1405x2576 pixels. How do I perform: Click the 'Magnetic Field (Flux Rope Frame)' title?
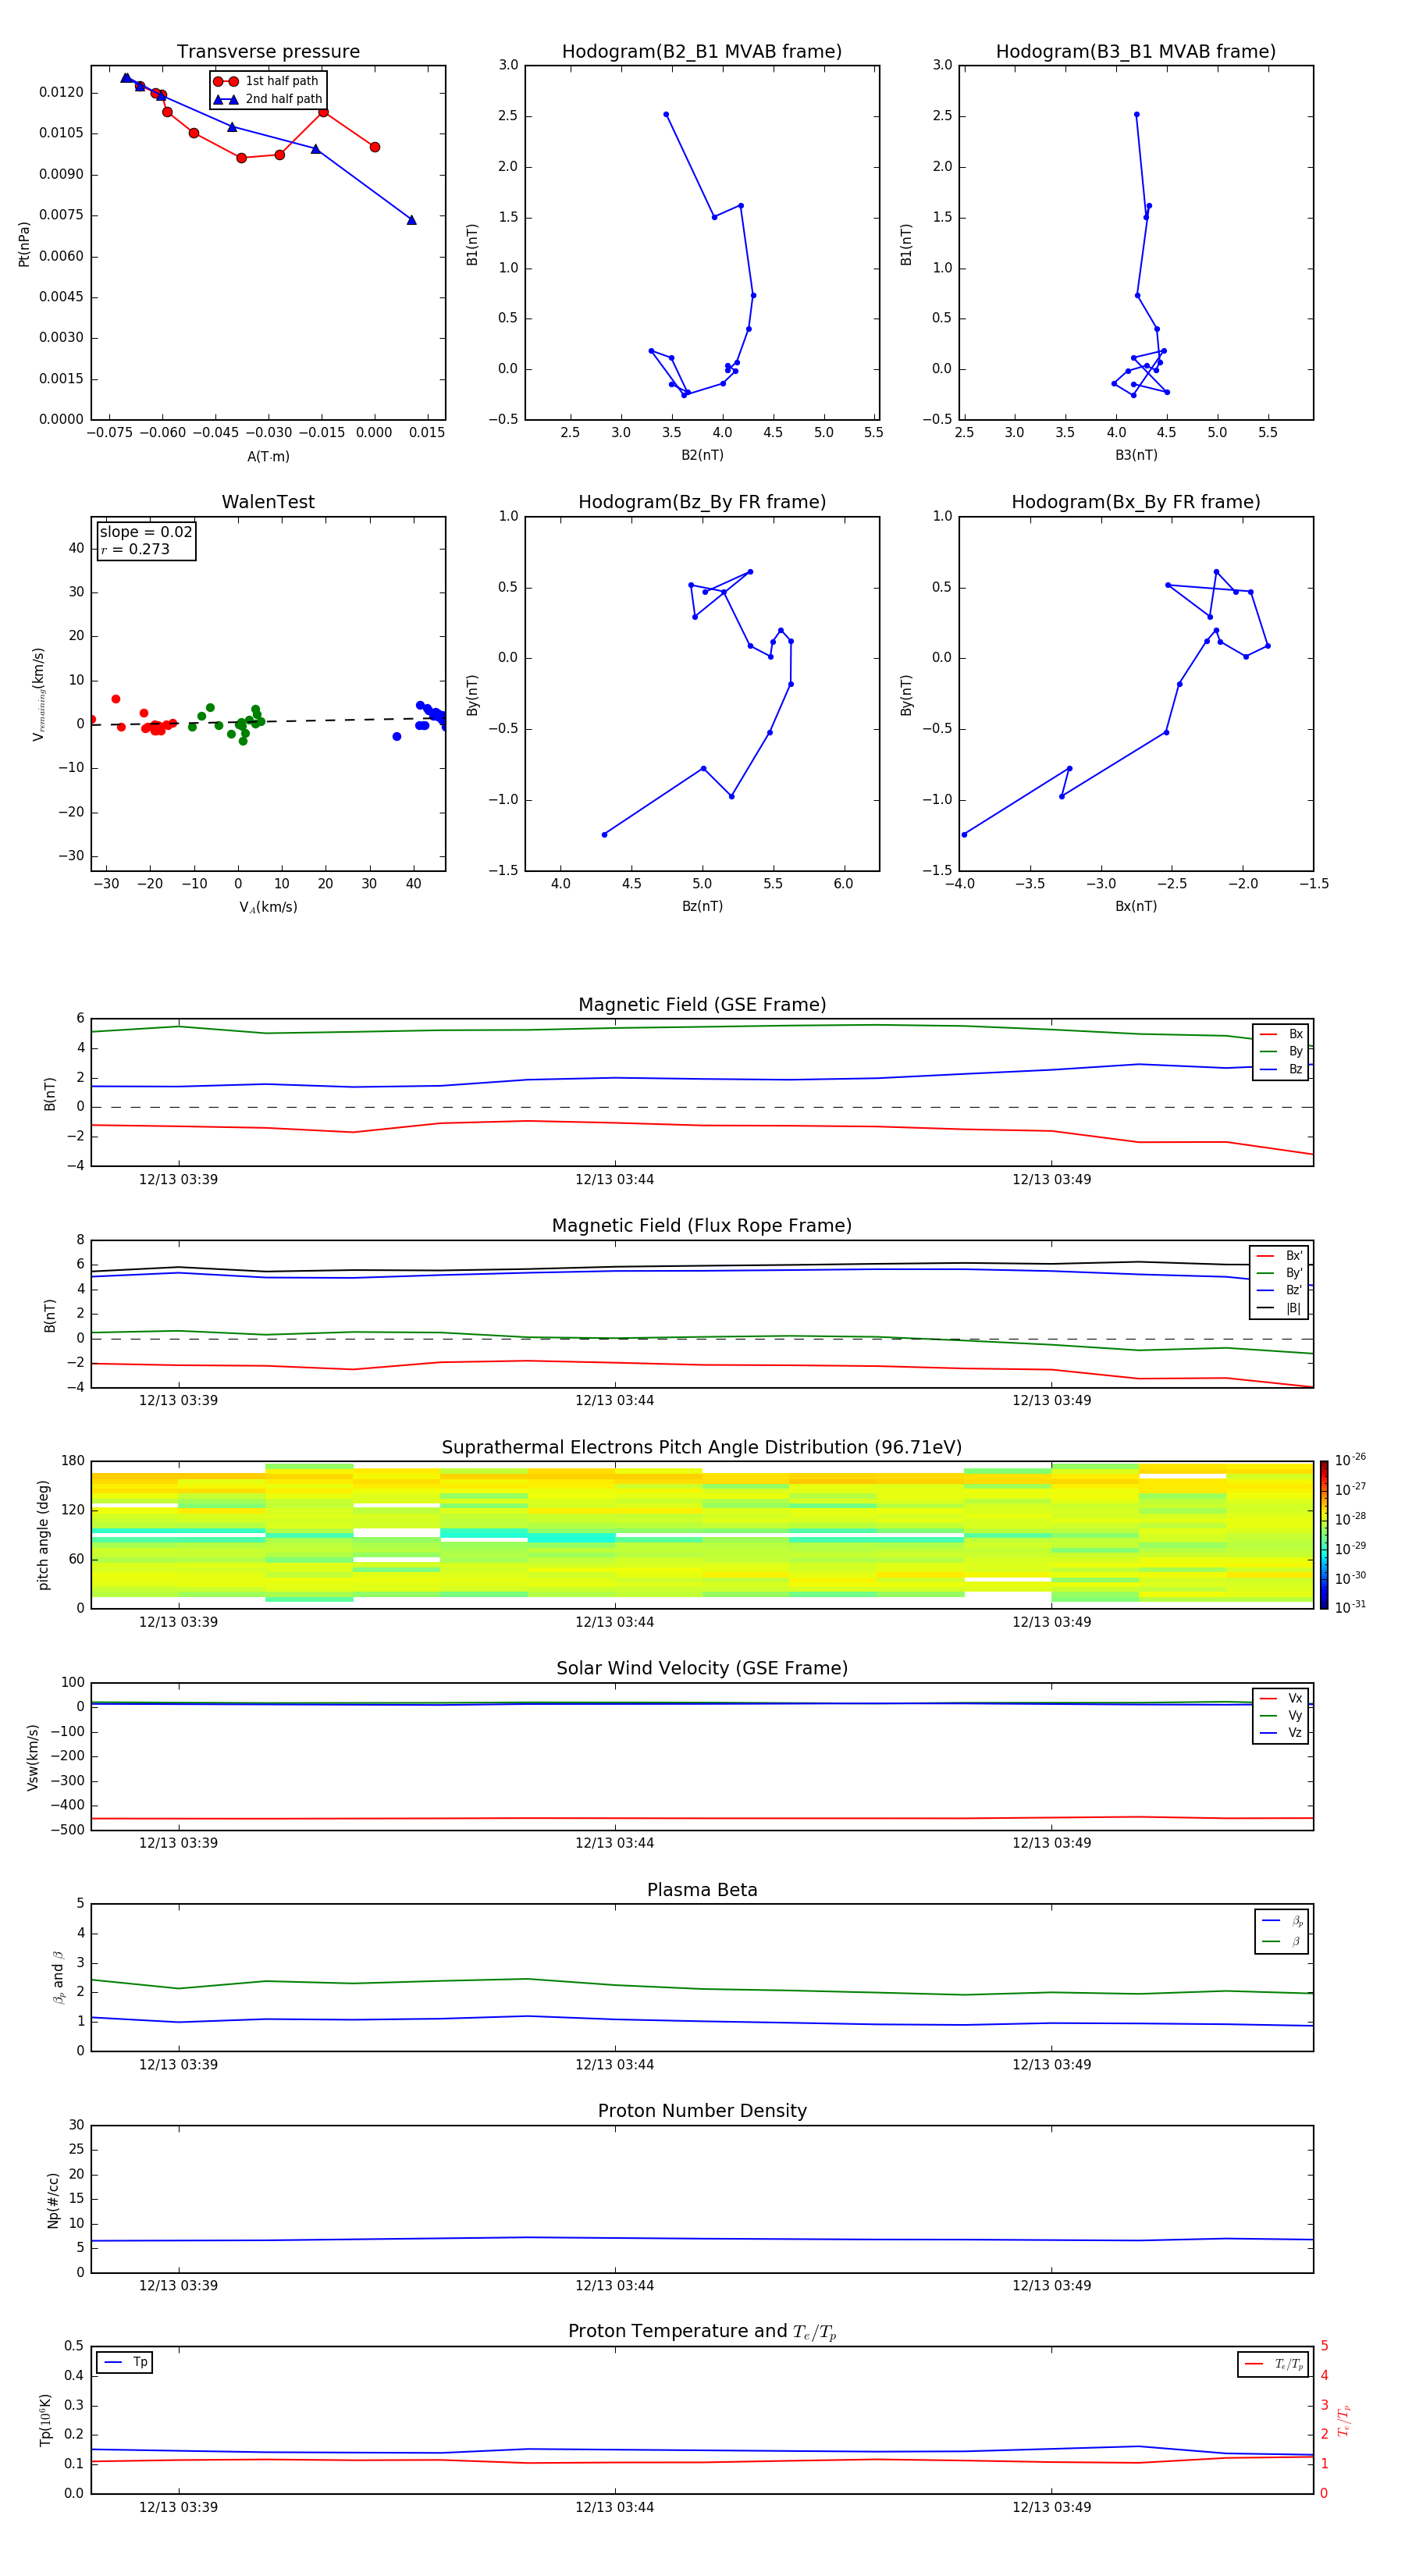click(702, 1226)
